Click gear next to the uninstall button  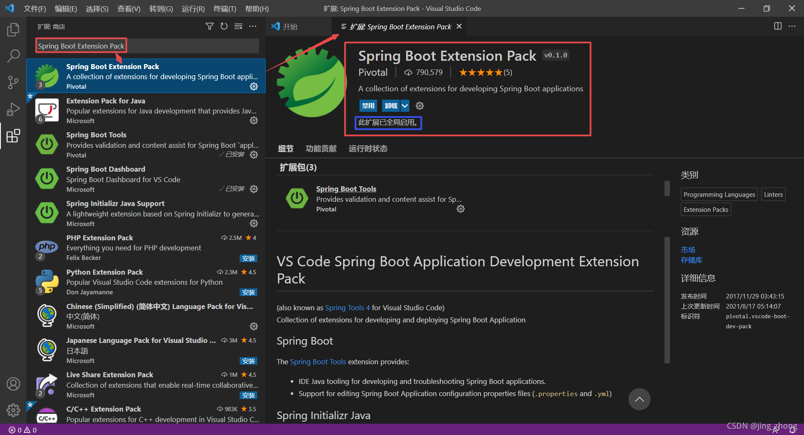click(x=420, y=106)
